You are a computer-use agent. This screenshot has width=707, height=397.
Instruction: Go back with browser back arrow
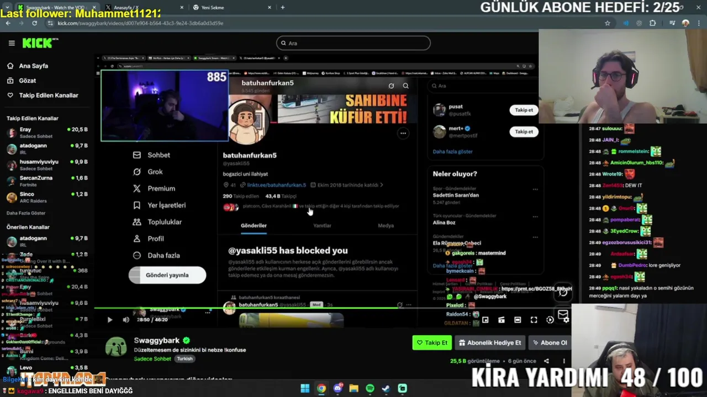pyautogui.click(x=8, y=23)
